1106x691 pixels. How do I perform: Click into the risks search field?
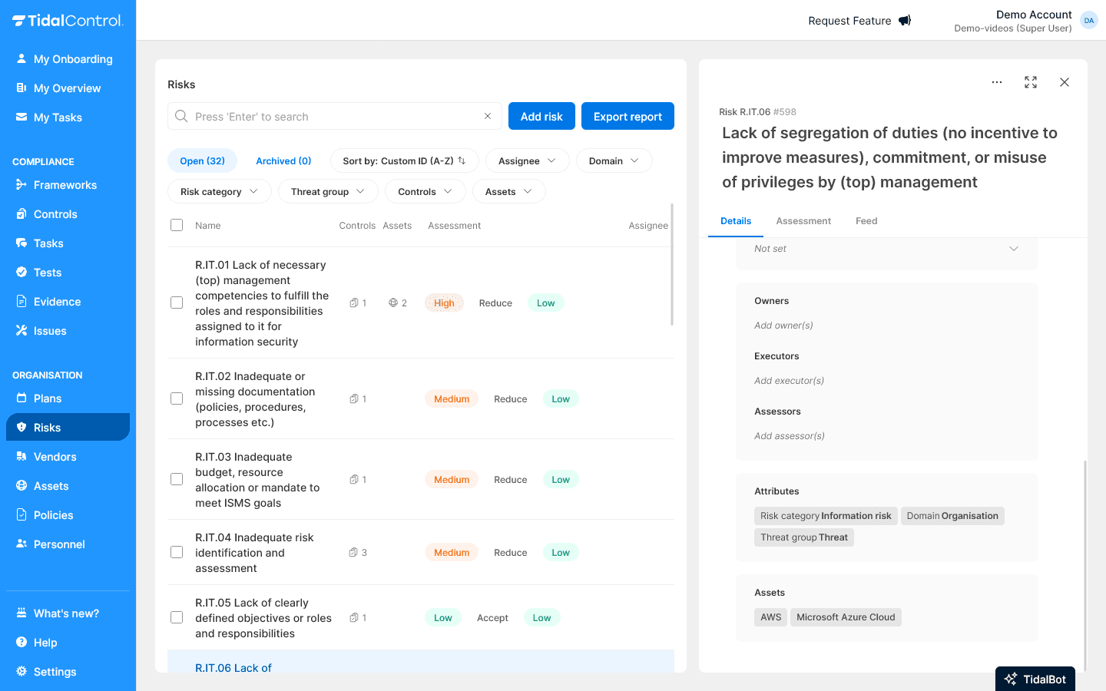pyautogui.click(x=330, y=117)
